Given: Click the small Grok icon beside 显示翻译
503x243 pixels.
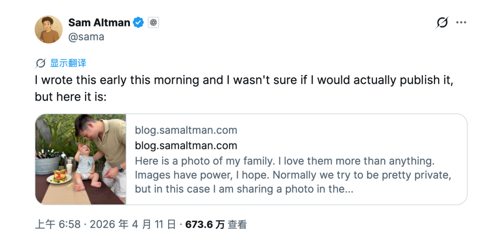Looking at the screenshot, I should [x=41, y=63].
